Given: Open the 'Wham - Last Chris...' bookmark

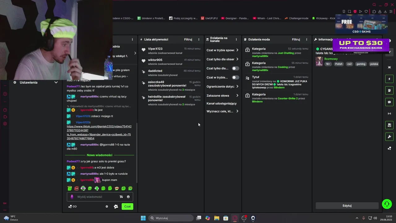Looking at the screenshot, I should 267,18.
